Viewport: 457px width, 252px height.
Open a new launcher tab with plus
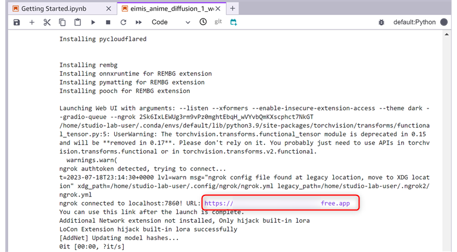tap(233, 8)
